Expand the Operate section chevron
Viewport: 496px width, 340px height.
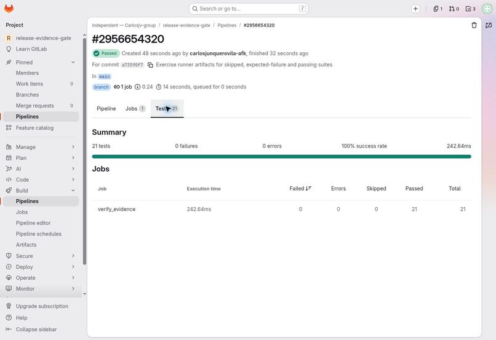(x=73, y=278)
